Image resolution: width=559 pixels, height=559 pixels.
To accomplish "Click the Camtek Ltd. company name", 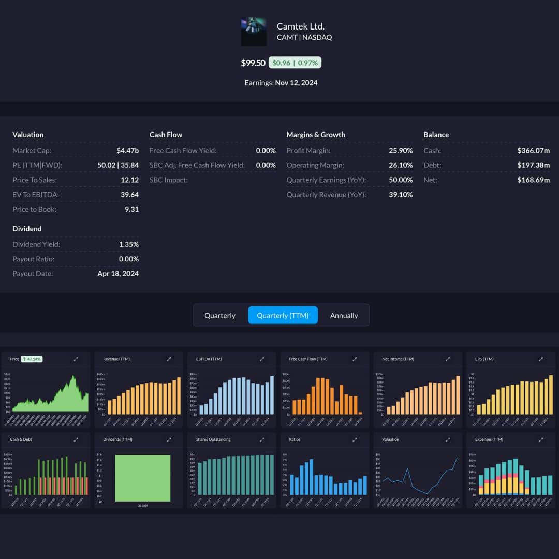I will (301, 26).
